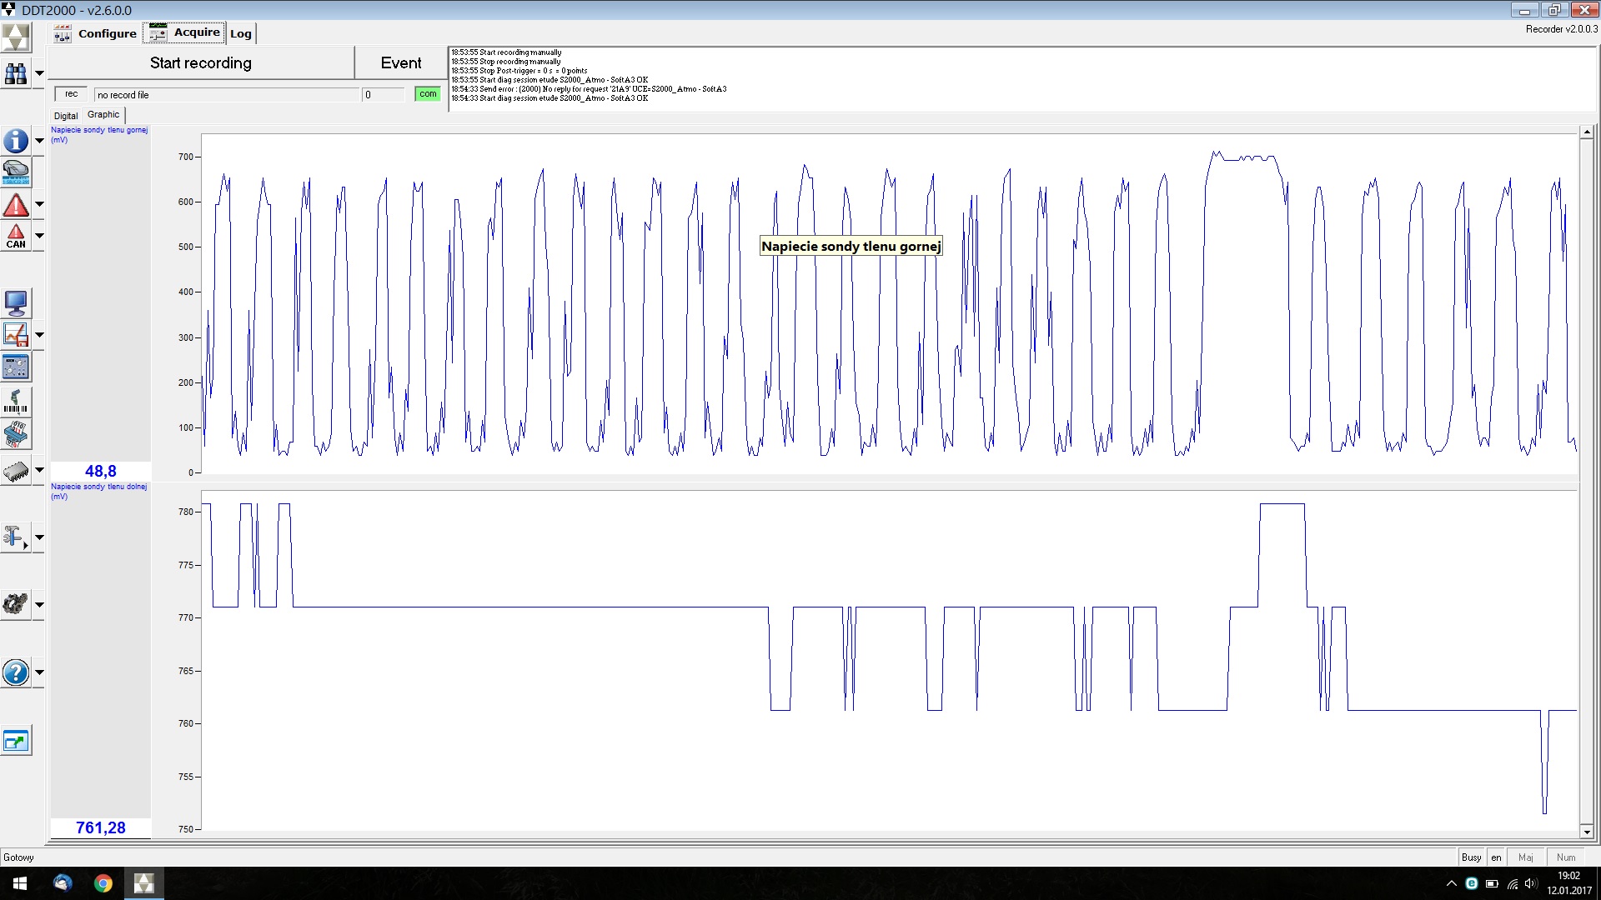The width and height of the screenshot is (1601, 900).
Task: Open the red warning triangle faults icon
Action: point(16,205)
